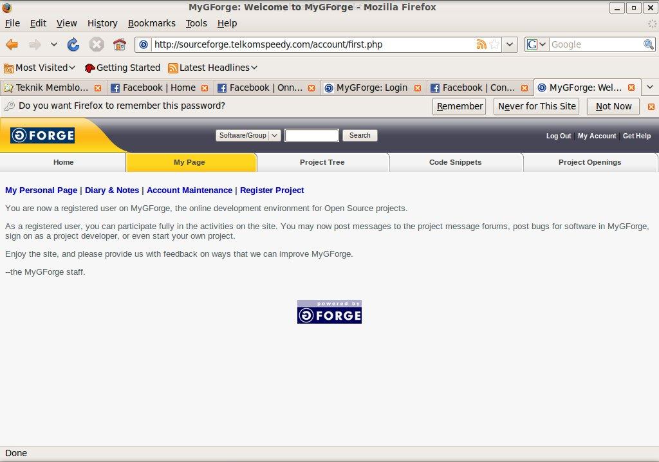Viewport: 659px width, 462px height.
Task: Click the Log Out link
Action: (558, 136)
